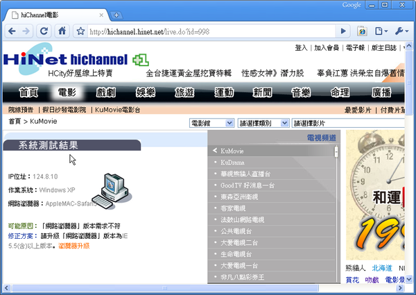
Task: Open the 運動 navigation item
Action: click(x=224, y=92)
